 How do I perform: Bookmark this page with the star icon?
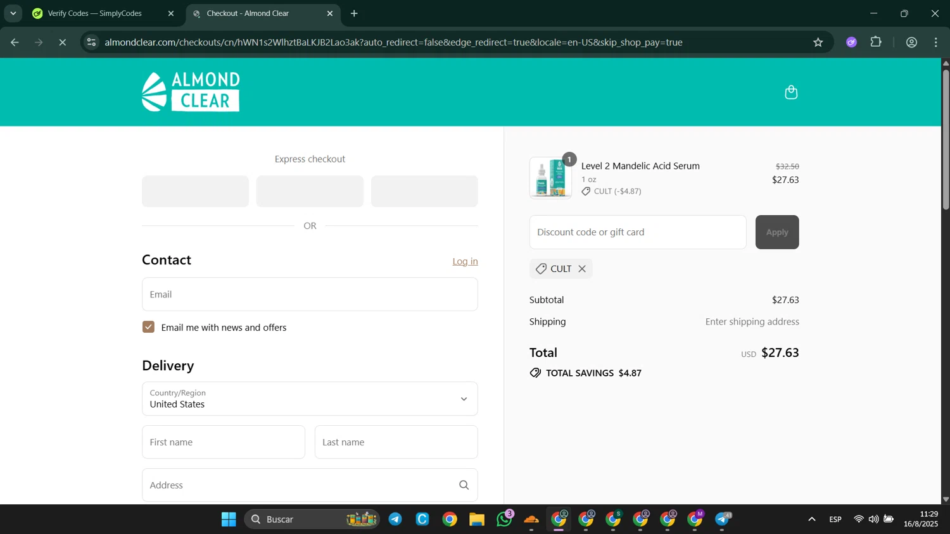(x=818, y=42)
